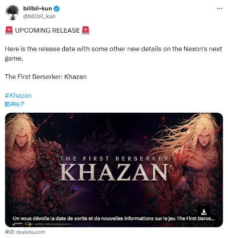Open the @billbil_kun handle

tap(39, 16)
